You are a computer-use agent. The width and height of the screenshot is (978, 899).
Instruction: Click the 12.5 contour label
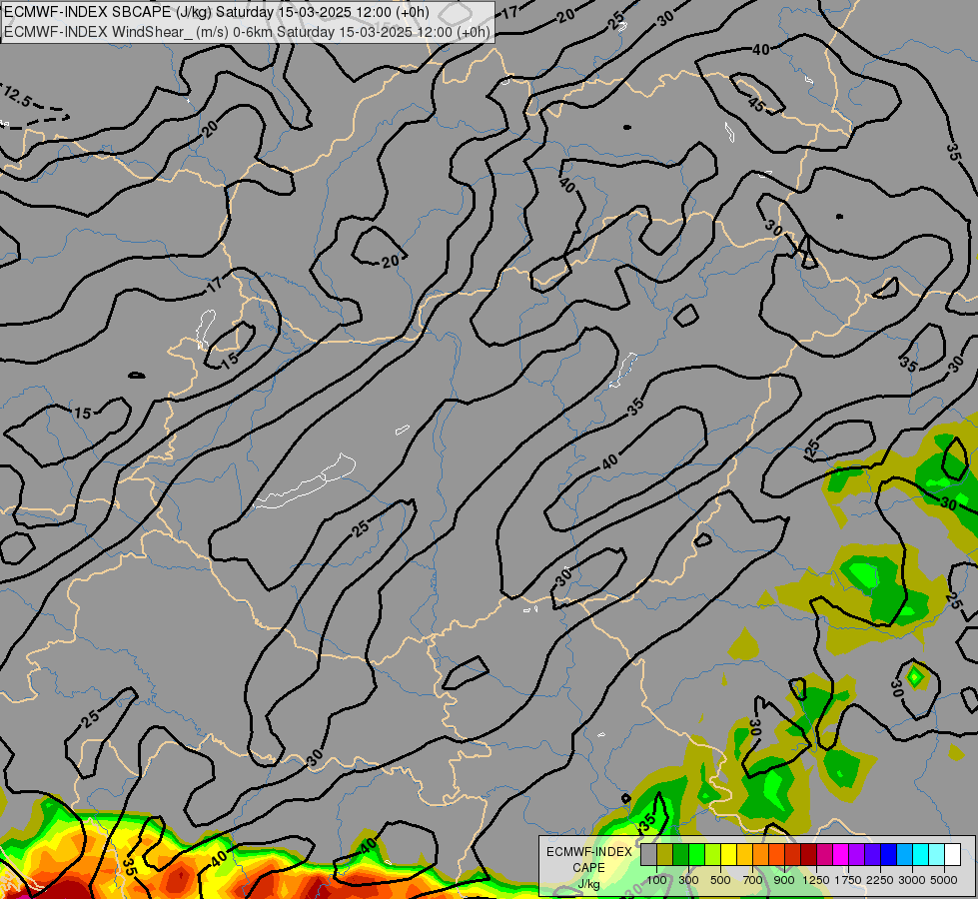(x=17, y=96)
